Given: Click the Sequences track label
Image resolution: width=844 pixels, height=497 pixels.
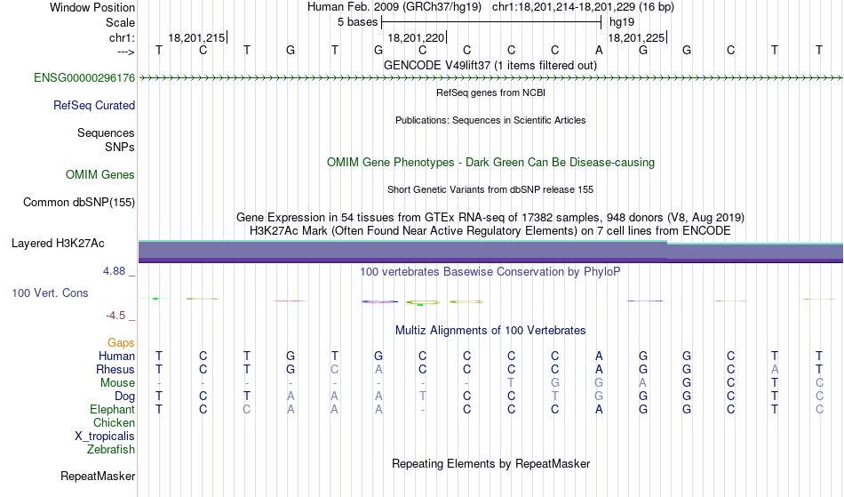Looking at the screenshot, I should tap(106, 133).
